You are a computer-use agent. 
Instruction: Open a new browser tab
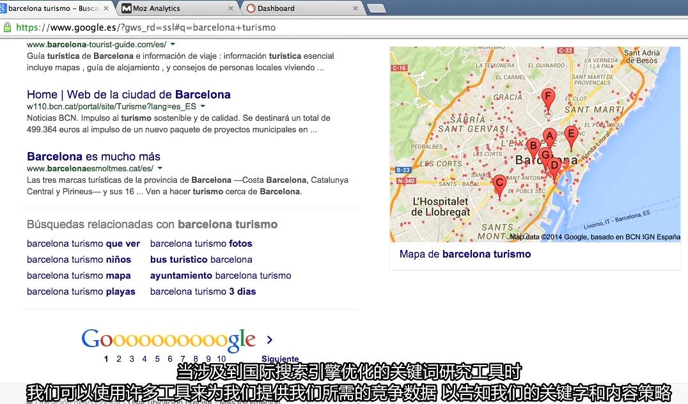(x=377, y=8)
